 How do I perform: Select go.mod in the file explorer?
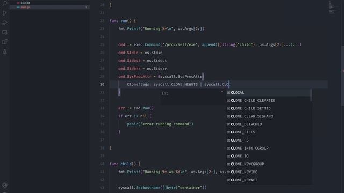49,3
